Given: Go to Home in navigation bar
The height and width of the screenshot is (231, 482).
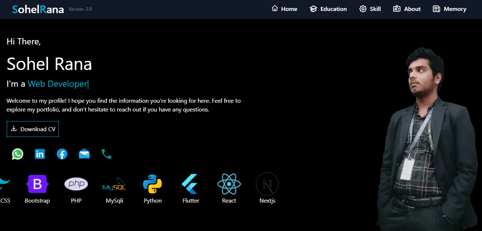Looking at the screenshot, I should [285, 9].
